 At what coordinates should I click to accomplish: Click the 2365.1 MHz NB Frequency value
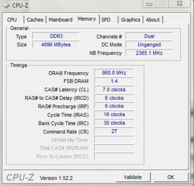click(x=149, y=53)
